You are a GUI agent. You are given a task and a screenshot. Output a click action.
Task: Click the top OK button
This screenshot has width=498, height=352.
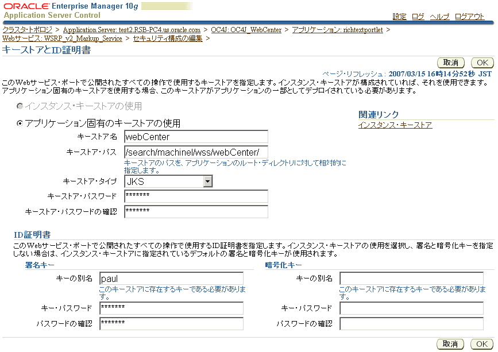(482, 63)
